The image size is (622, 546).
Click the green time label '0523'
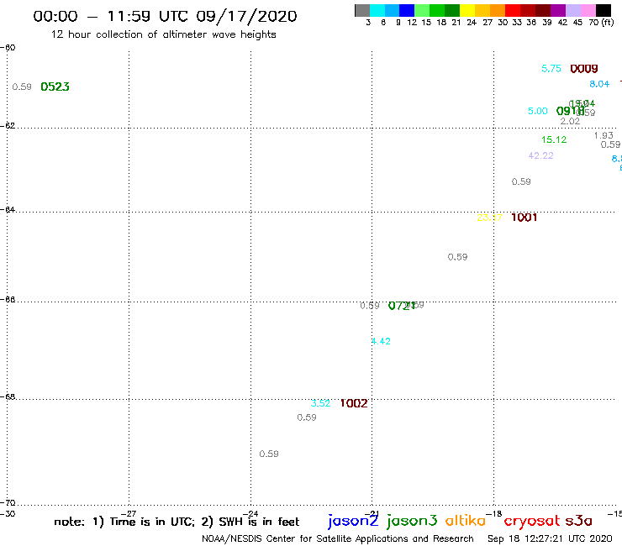click(x=55, y=87)
